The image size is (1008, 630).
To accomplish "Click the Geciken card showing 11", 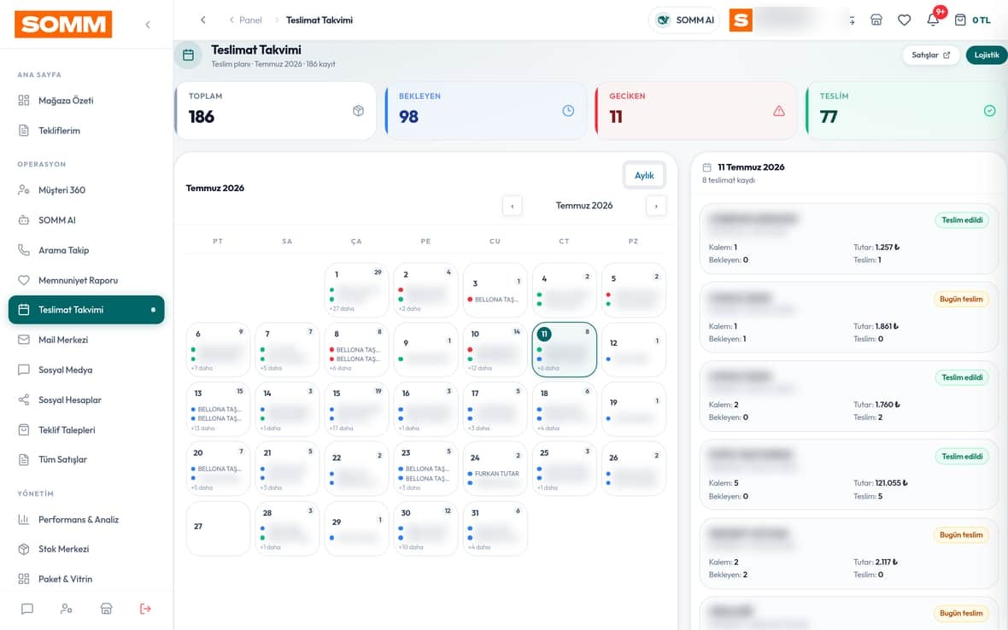I will pos(696,110).
